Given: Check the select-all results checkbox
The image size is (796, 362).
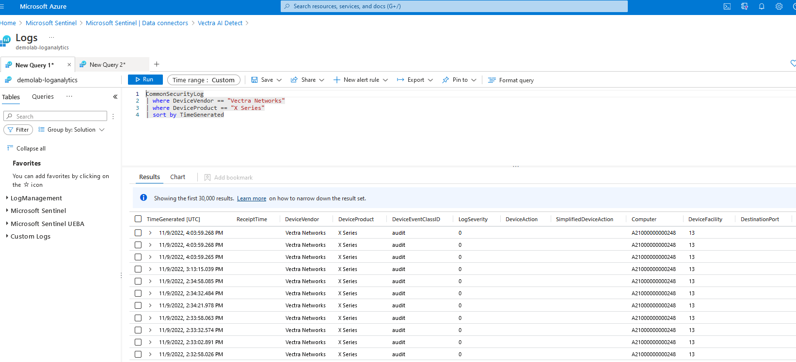Looking at the screenshot, I should tap(138, 219).
